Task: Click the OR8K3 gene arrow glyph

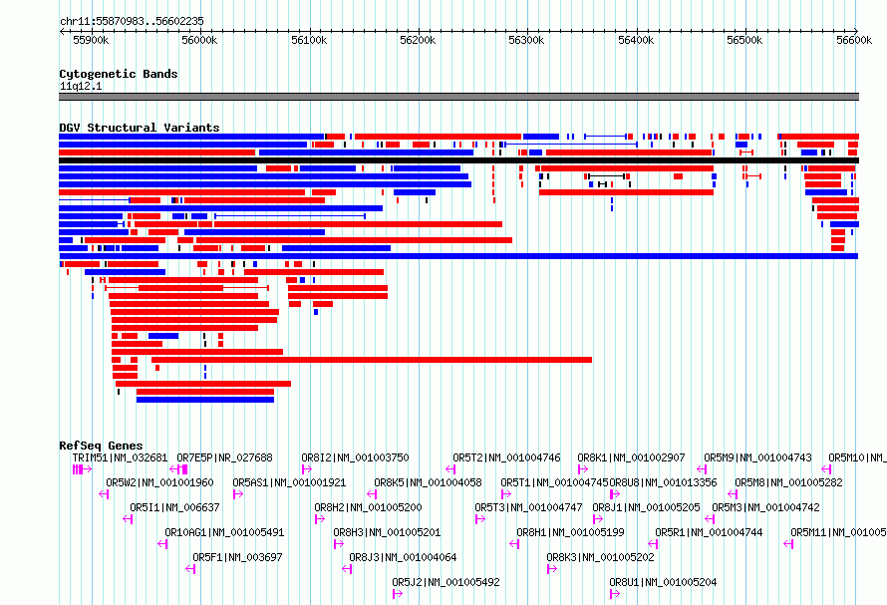Action: point(552,569)
